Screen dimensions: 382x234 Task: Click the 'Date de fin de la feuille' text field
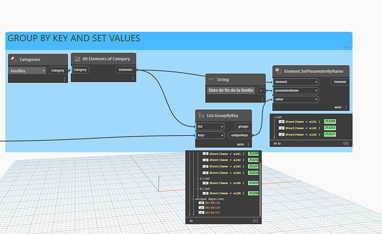pyautogui.click(x=231, y=90)
